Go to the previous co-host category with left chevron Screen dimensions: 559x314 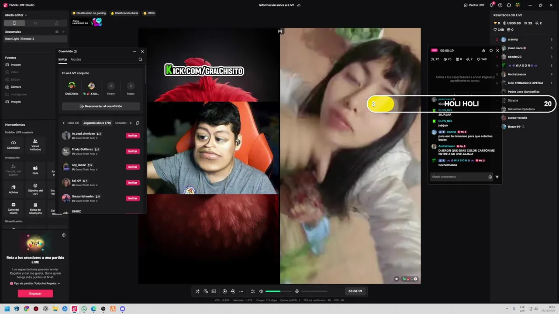(x=64, y=123)
